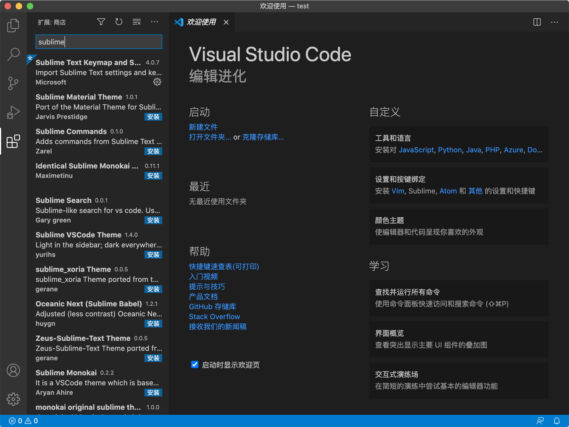Open the notifications bell in status bar

[557, 421]
